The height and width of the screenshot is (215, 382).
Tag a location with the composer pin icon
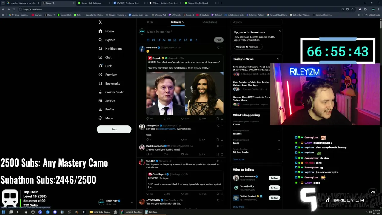pos(180,40)
